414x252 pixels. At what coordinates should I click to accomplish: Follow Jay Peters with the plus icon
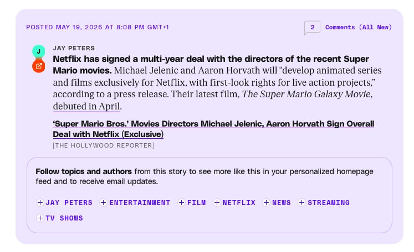(x=40, y=202)
